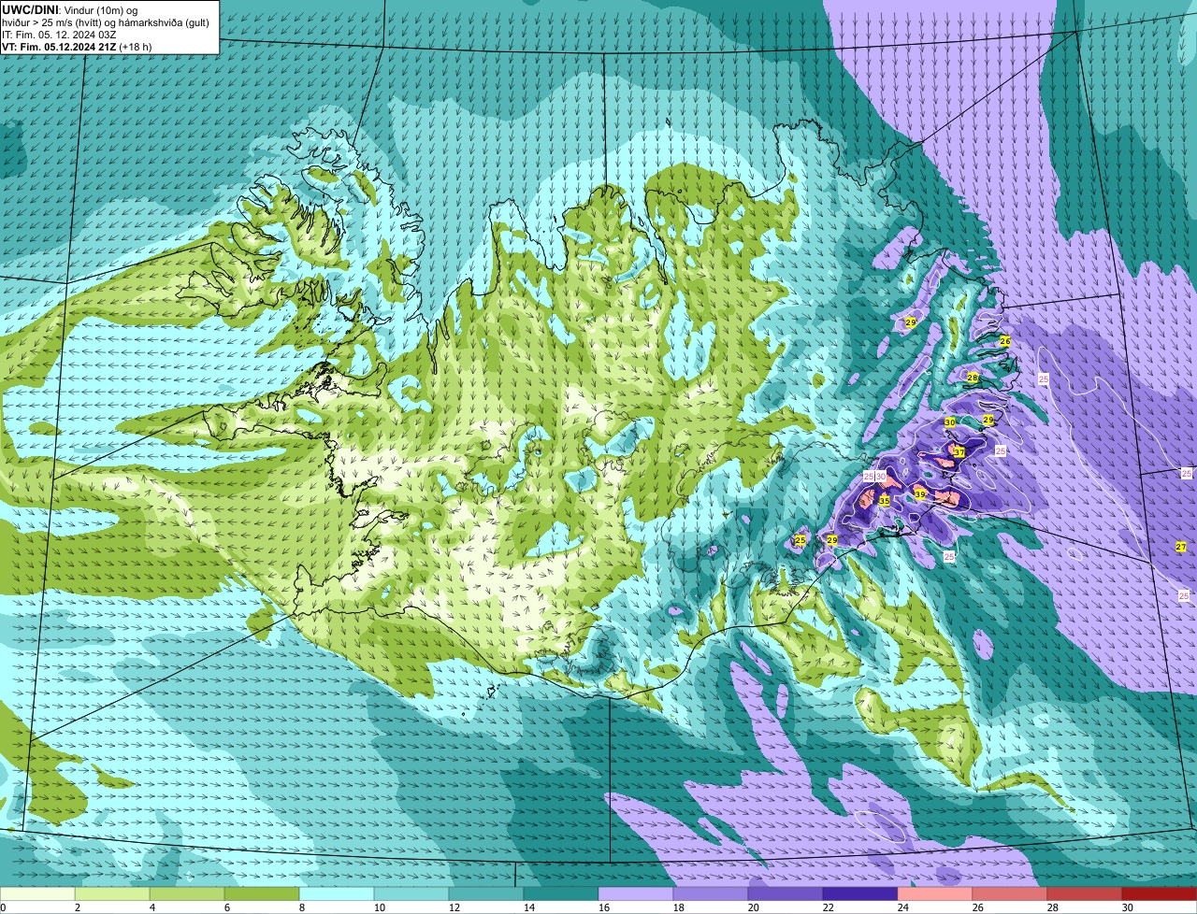Select the legend tick label 12
The height and width of the screenshot is (914, 1197).
pyautogui.click(x=454, y=907)
